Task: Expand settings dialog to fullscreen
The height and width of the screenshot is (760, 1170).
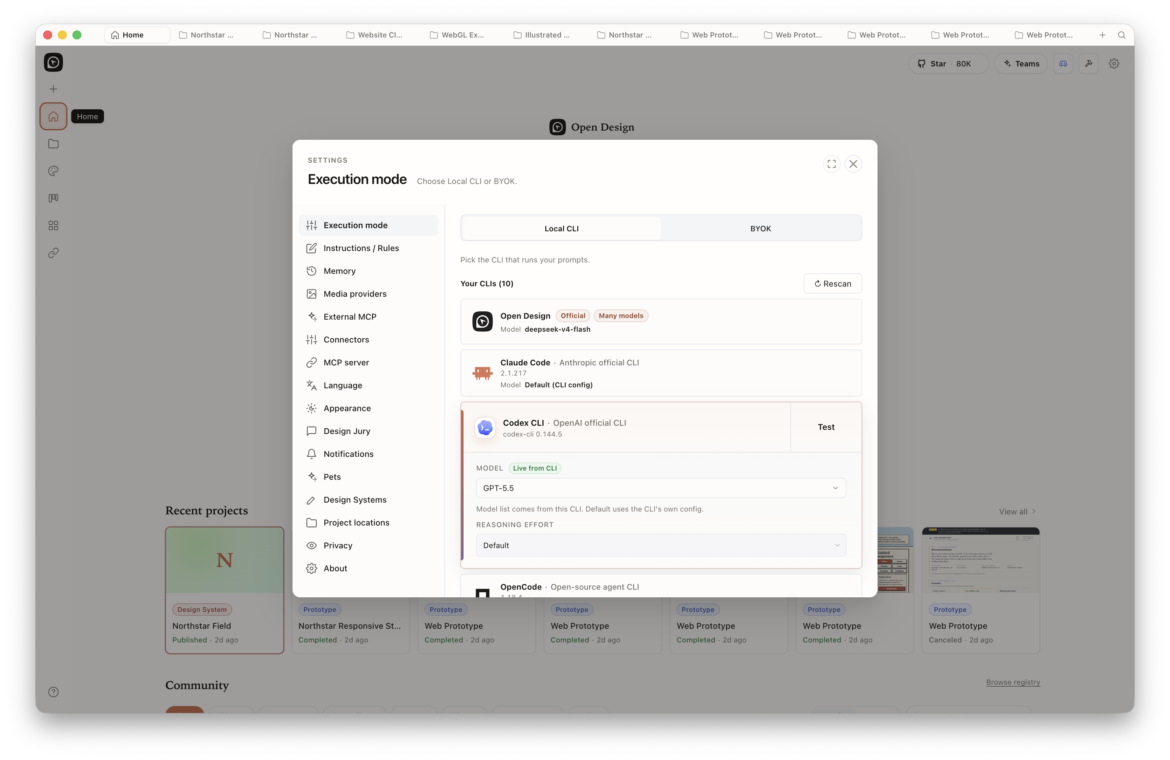Action: (x=831, y=164)
